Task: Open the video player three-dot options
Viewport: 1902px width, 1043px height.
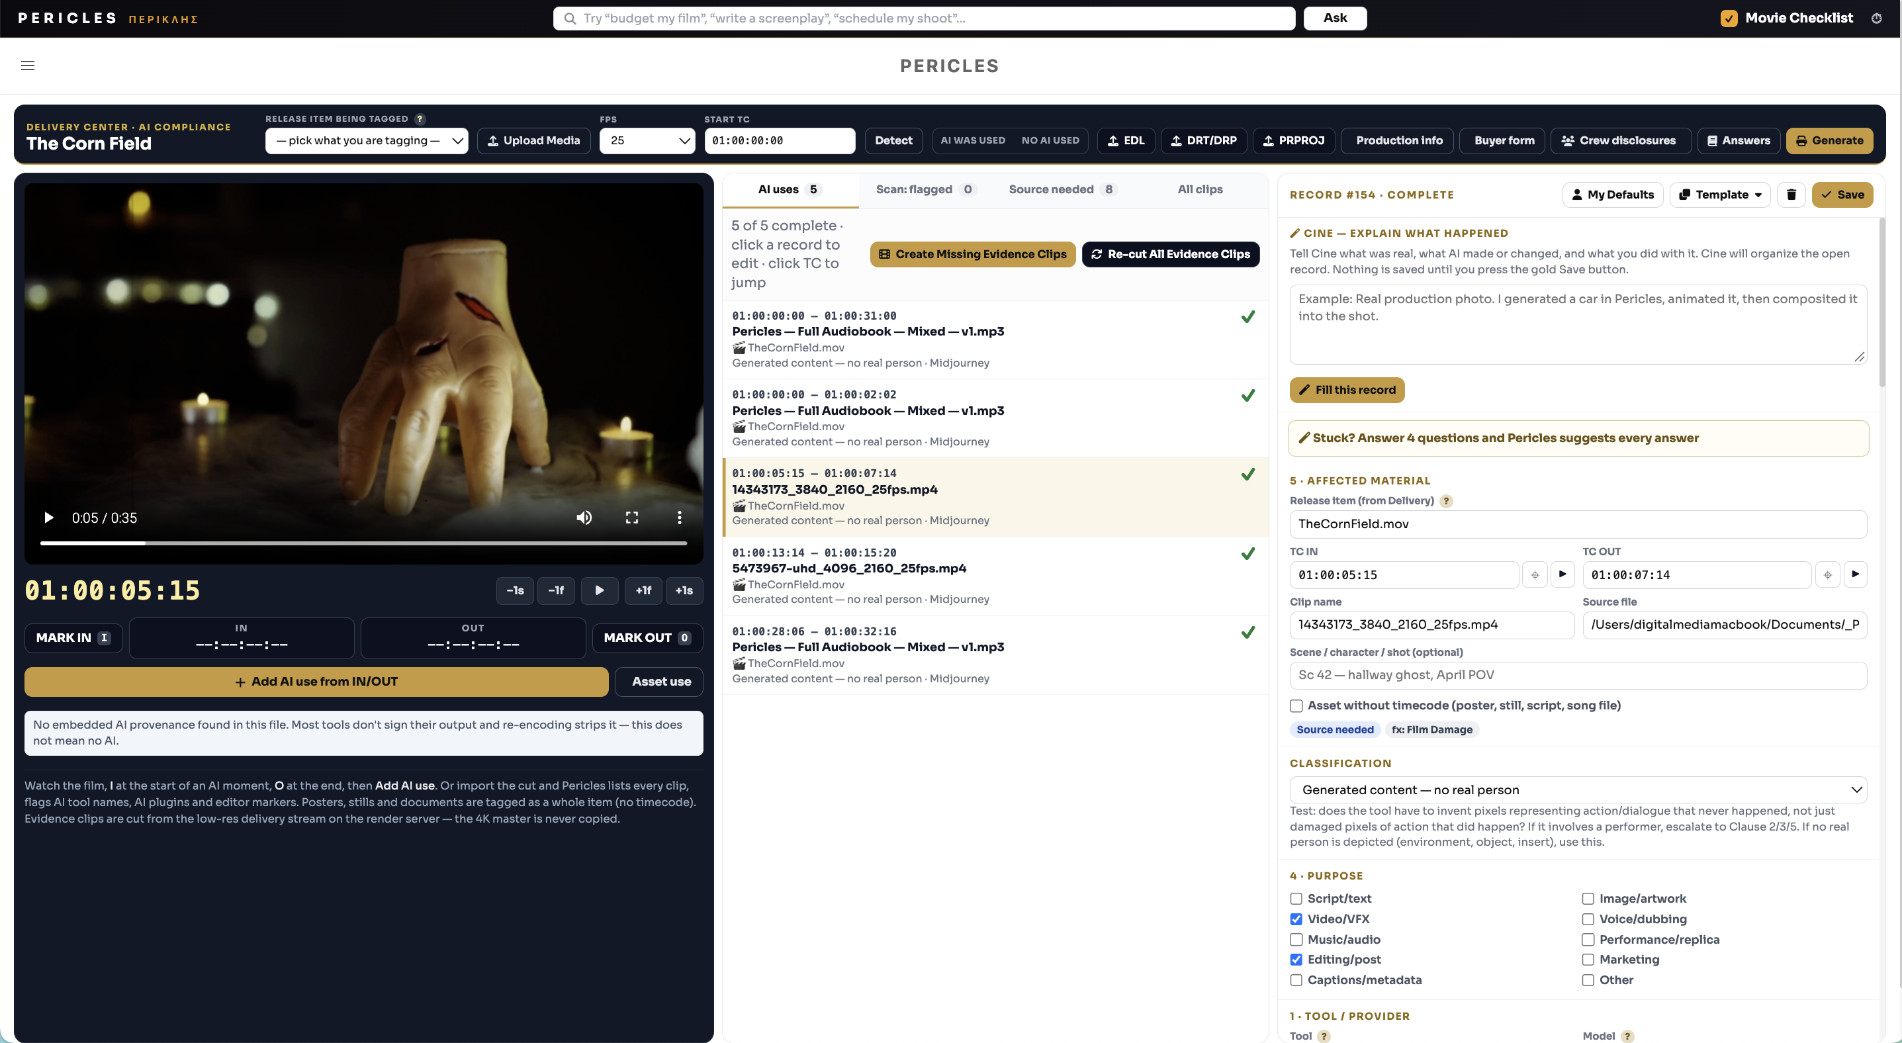Action: [x=679, y=518]
